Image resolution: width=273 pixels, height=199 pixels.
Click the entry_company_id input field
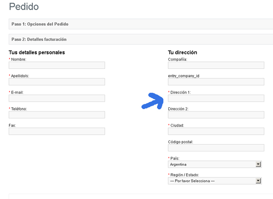(216, 82)
